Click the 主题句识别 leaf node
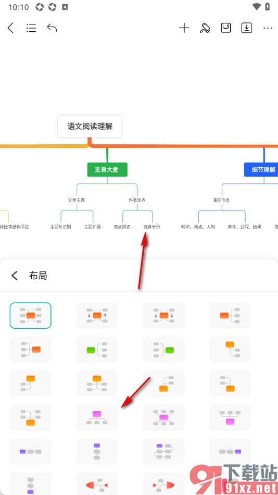The width and height of the screenshot is (278, 495). 60,227
